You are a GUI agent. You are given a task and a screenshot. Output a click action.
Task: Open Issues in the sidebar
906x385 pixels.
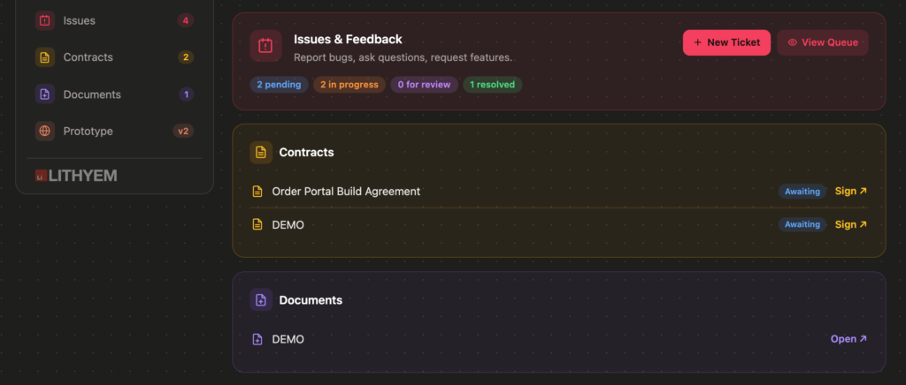point(114,20)
